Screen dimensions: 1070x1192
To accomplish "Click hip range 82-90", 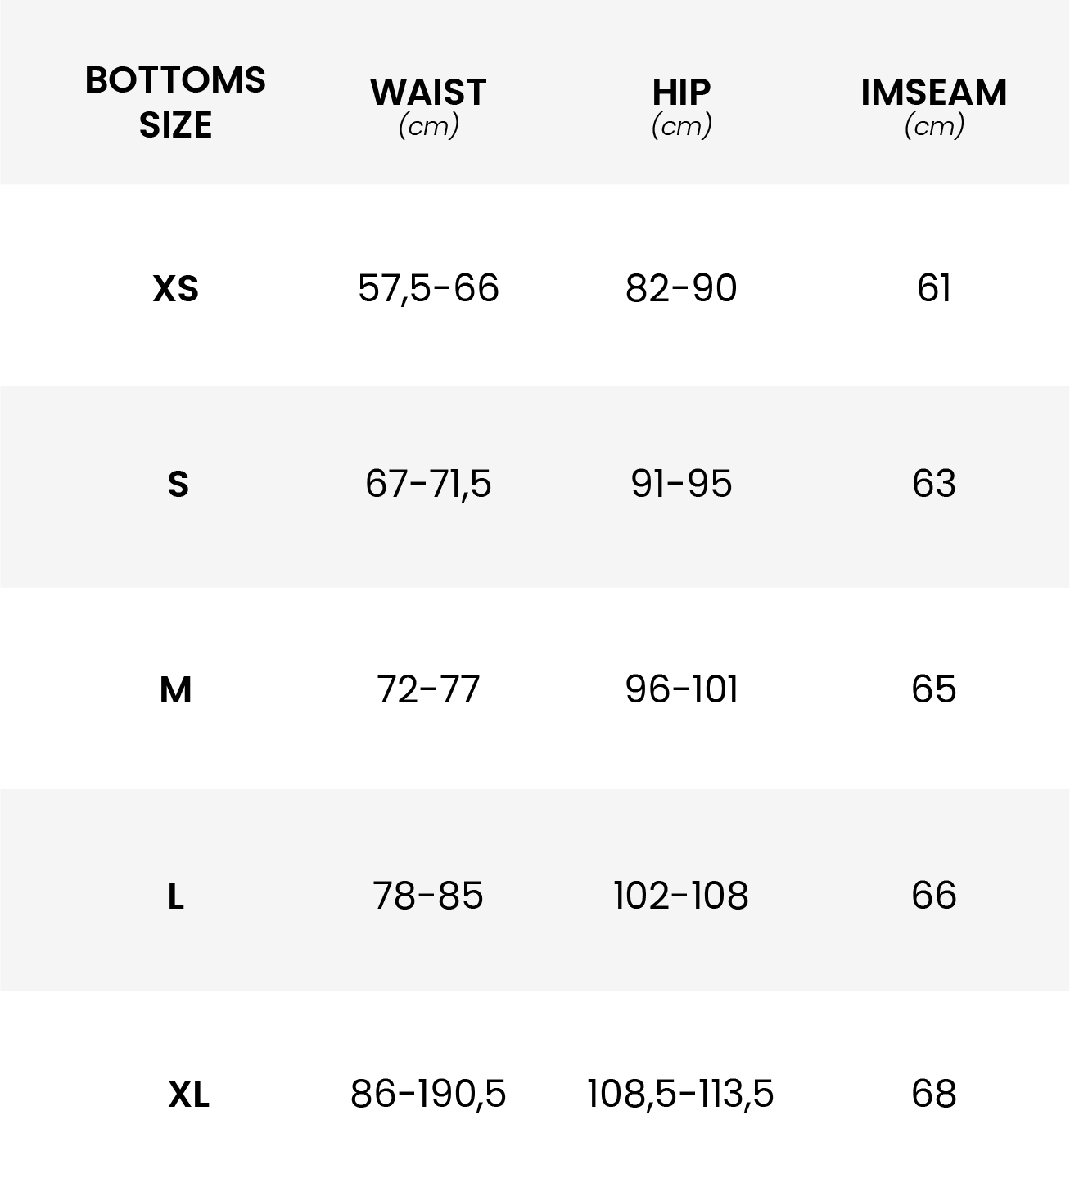I will tap(681, 288).
